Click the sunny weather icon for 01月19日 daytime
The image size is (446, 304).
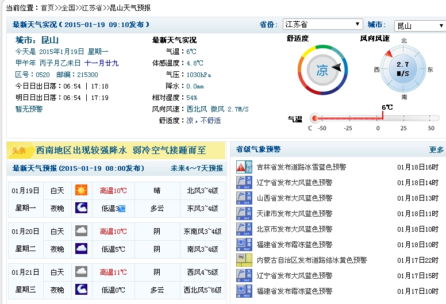pos(81,190)
